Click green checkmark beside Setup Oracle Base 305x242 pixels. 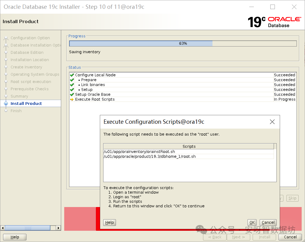click(x=72, y=94)
